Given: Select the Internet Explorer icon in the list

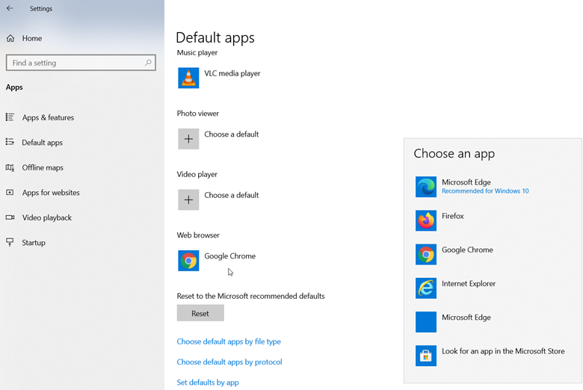Looking at the screenshot, I should [426, 288].
